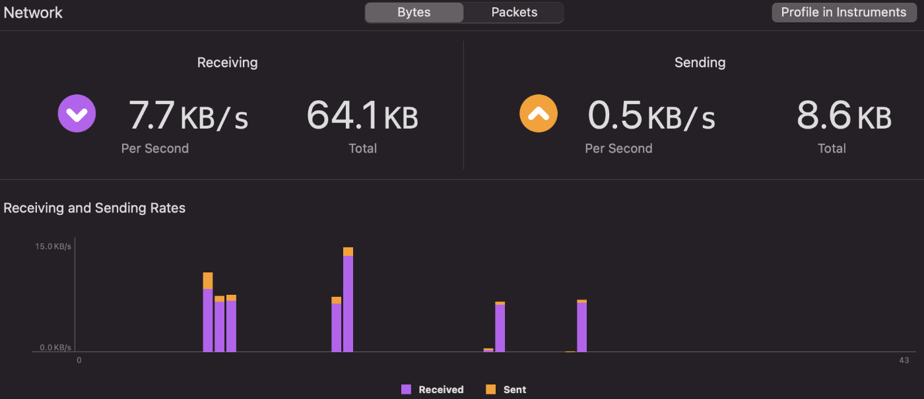Click the Sending section heading
Viewport: 924px width, 399px height.
tap(700, 62)
